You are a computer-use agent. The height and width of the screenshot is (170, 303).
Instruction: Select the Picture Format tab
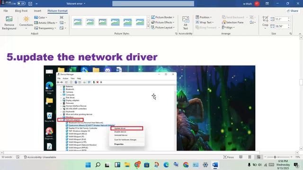click(57, 11)
